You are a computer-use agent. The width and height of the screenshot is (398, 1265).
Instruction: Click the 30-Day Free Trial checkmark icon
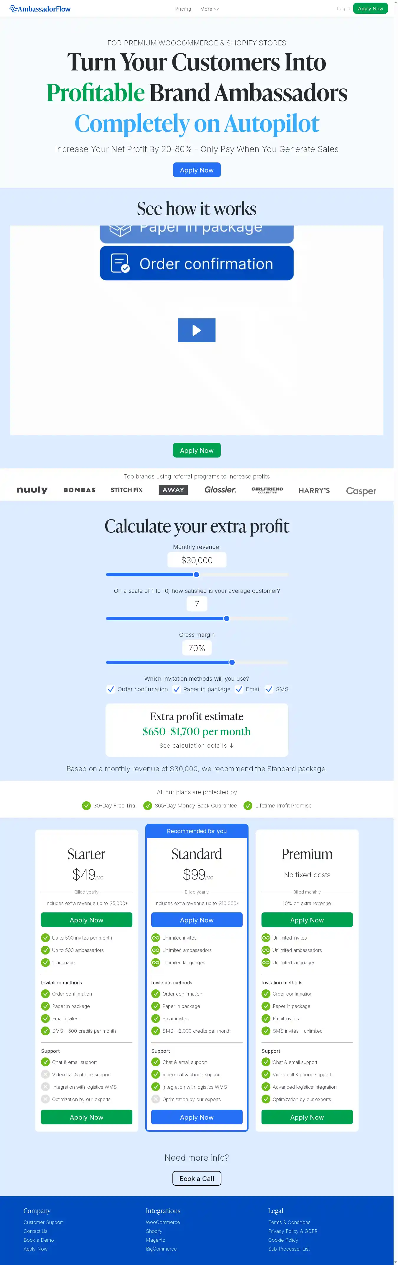pyautogui.click(x=86, y=805)
